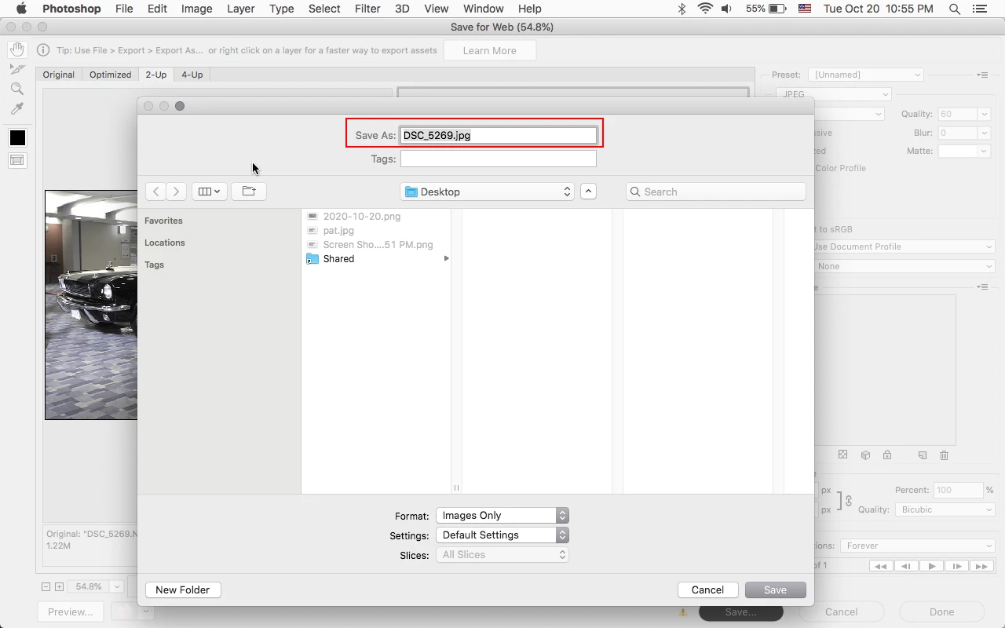The image size is (1005, 628).
Task: Open the Format Images Only dropdown
Action: tap(502, 515)
